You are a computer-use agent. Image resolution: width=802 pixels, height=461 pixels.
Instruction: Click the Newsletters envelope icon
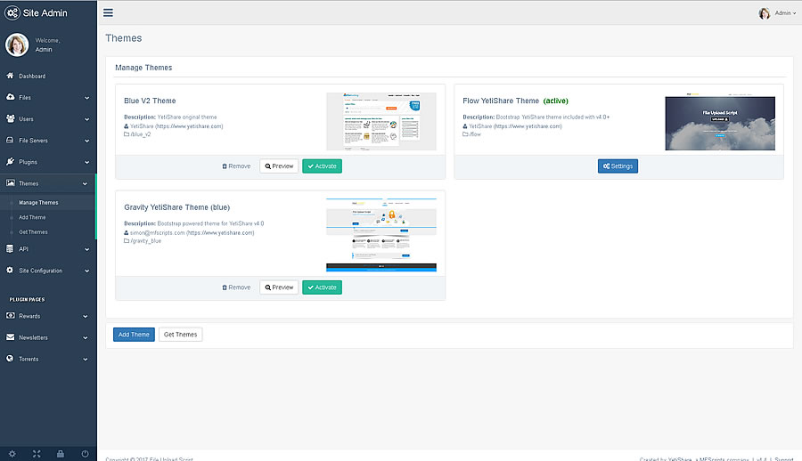pos(10,337)
